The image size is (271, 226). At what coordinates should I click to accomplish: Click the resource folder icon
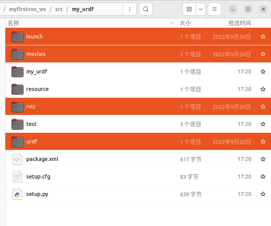(x=18, y=89)
